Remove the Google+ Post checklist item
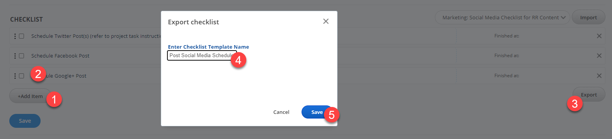 click(599, 76)
